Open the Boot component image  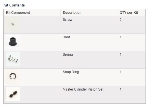[x=13, y=42]
